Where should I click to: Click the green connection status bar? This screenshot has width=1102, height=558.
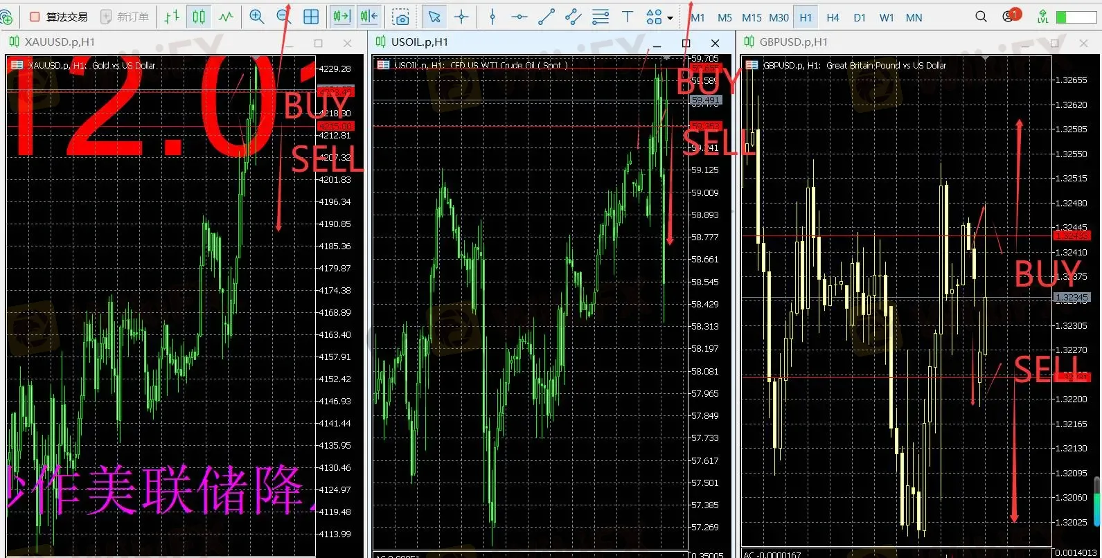click(1076, 17)
